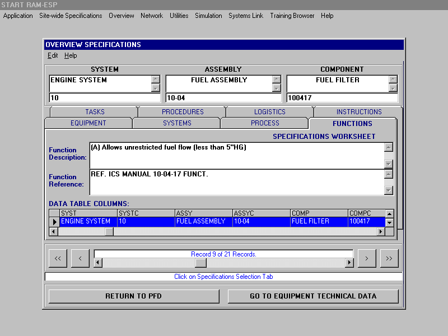This screenshot has height=336, width=448.
Task: Open the Overview menu
Action: coord(121,16)
